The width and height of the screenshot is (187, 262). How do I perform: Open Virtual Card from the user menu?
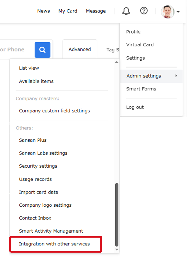(x=140, y=45)
